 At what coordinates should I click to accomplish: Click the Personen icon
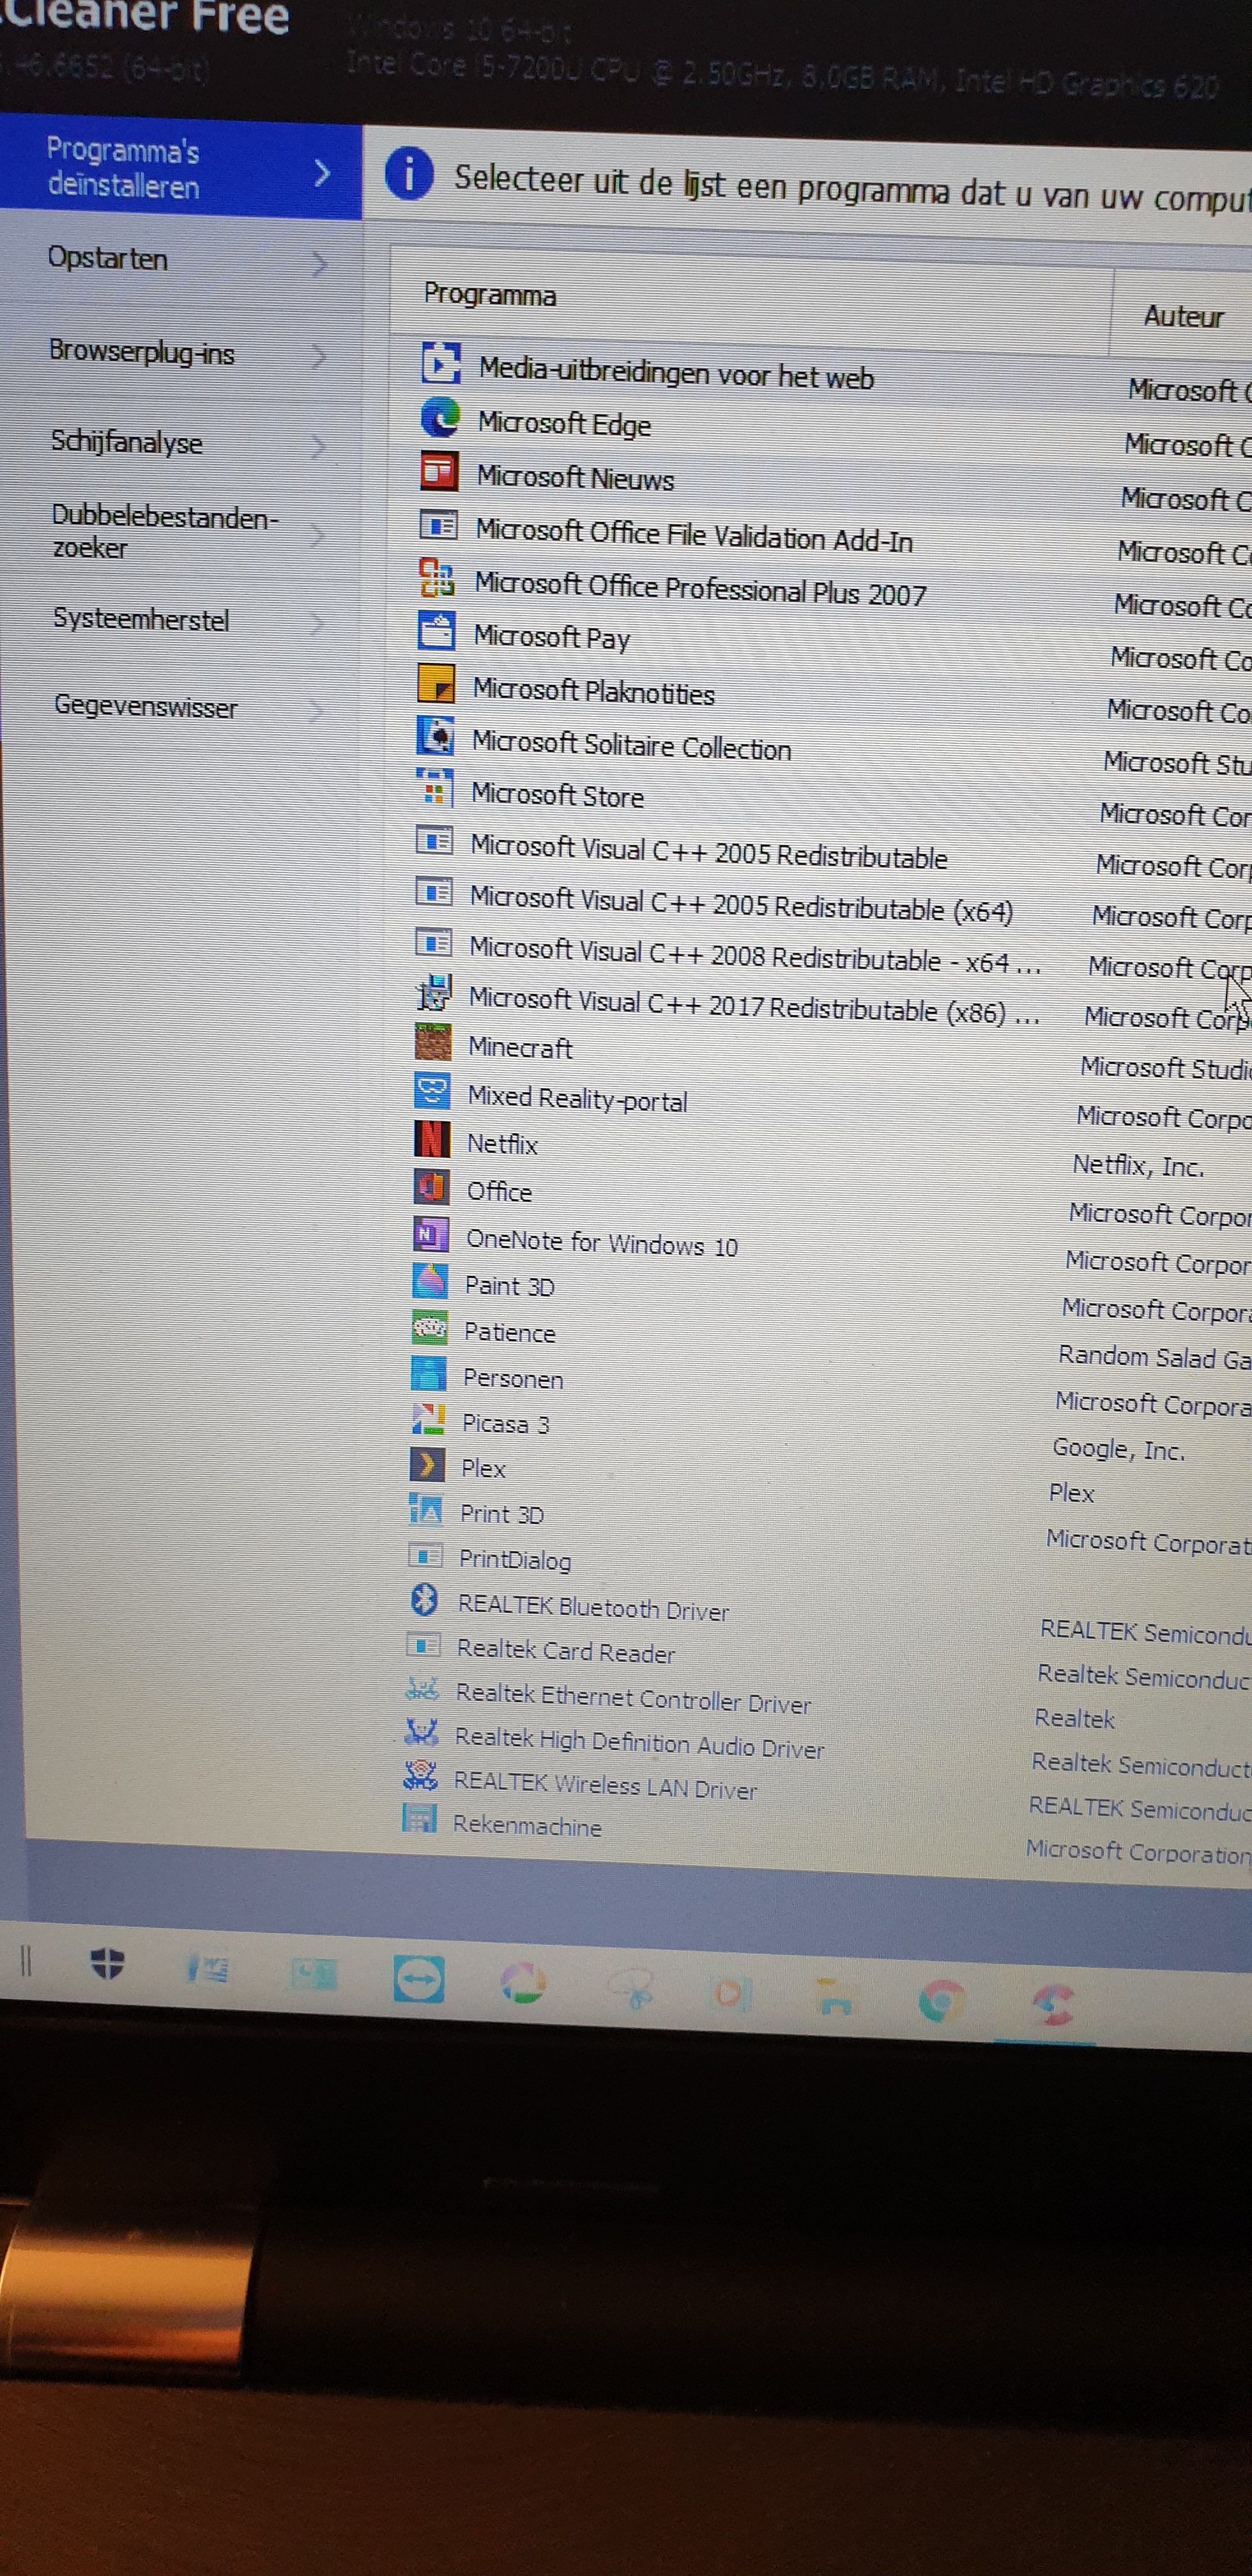tap(428, 1374)
